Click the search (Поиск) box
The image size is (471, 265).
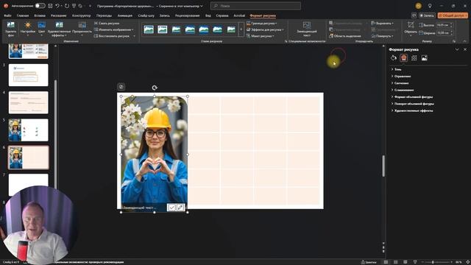pyautogui.click(x=255, y=6)
